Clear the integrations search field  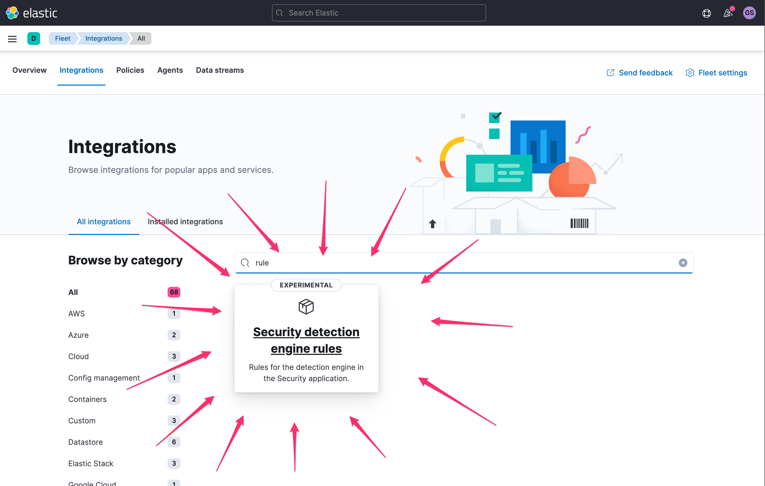pos(683,263)
